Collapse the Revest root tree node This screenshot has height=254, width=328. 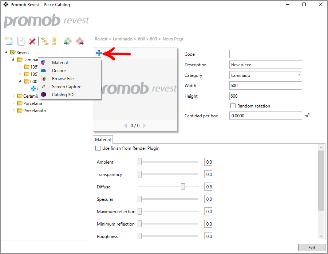(x=6, y=52)
